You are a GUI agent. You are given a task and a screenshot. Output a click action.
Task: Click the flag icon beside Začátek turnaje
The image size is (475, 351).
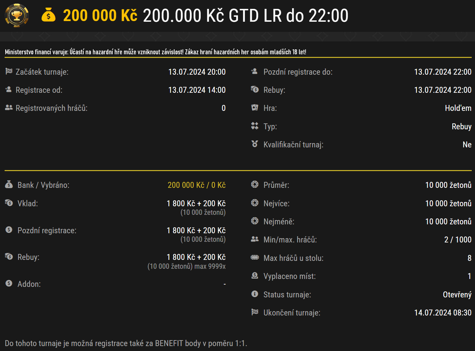[9, 71]
